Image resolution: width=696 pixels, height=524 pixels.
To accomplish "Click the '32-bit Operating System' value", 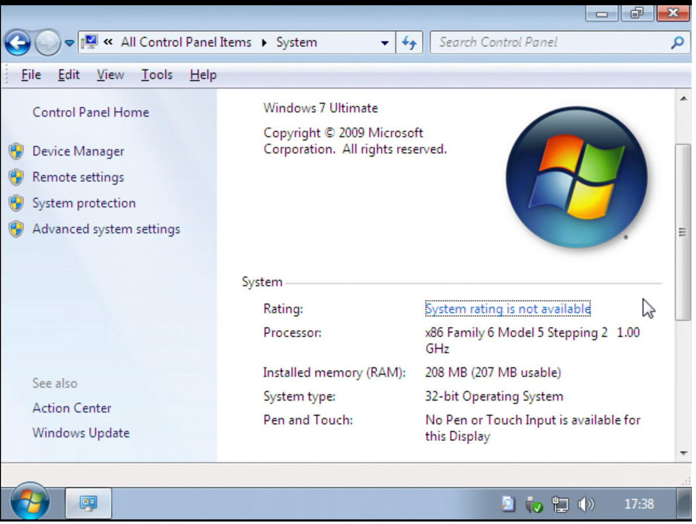I will pos(494,397).
